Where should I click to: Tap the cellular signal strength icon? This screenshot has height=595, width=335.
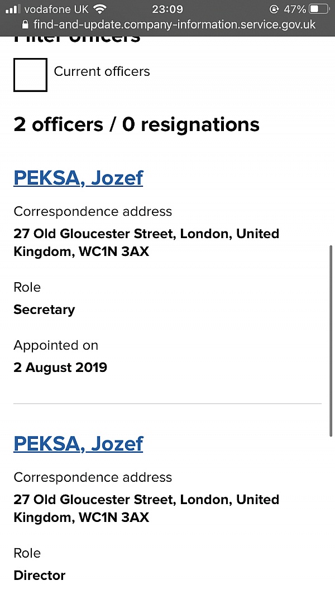point(13,9)
